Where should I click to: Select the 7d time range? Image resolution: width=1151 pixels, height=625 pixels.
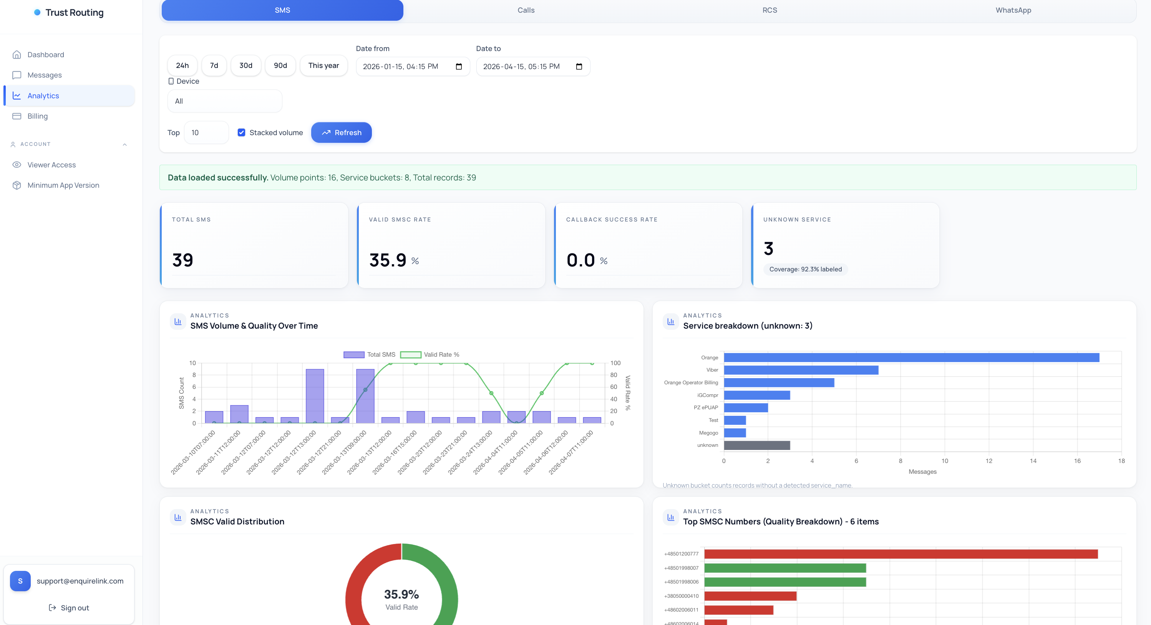214,66
